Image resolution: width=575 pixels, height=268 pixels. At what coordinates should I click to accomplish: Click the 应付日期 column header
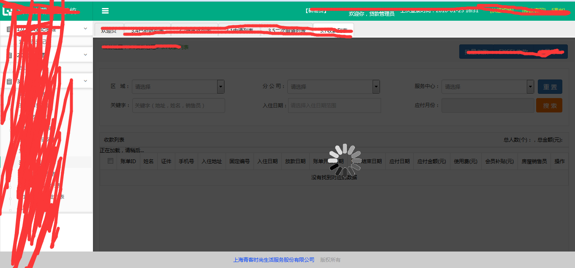point(399,161)
